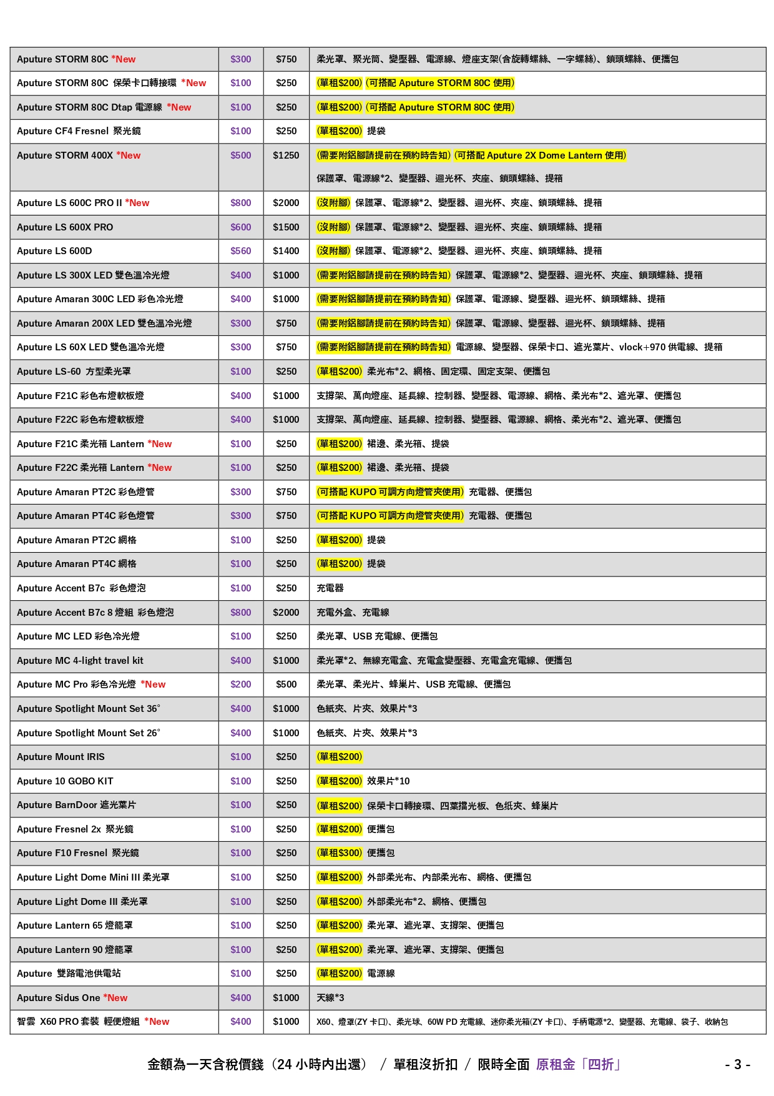Screen dimensions: 774x1096
Task: Click the page number 3 in footer
Action: [x=737, y=1065]
